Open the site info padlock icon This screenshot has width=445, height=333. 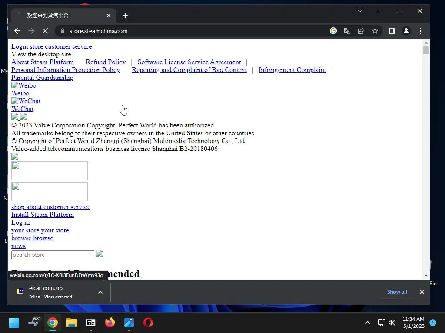(63, 31)
